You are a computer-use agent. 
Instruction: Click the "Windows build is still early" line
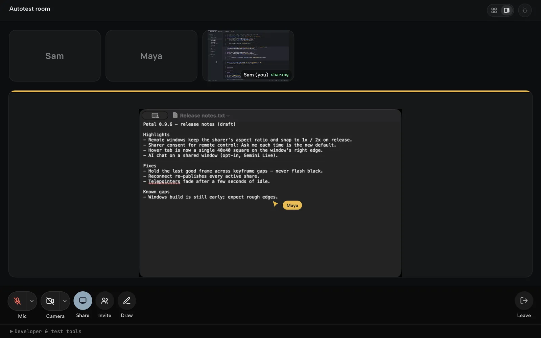(210, 197)
